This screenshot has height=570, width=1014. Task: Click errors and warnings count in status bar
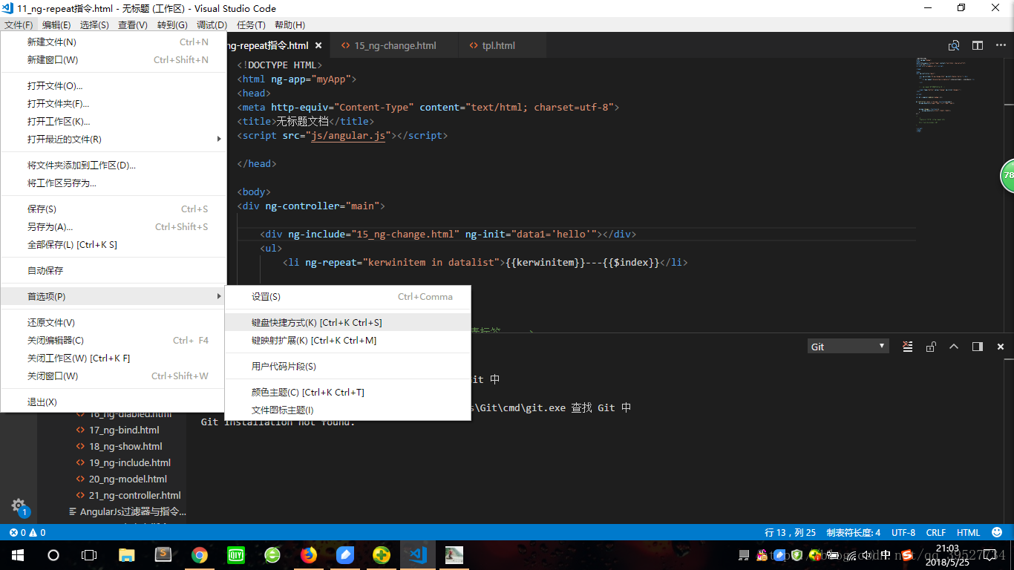pos(27,532)
